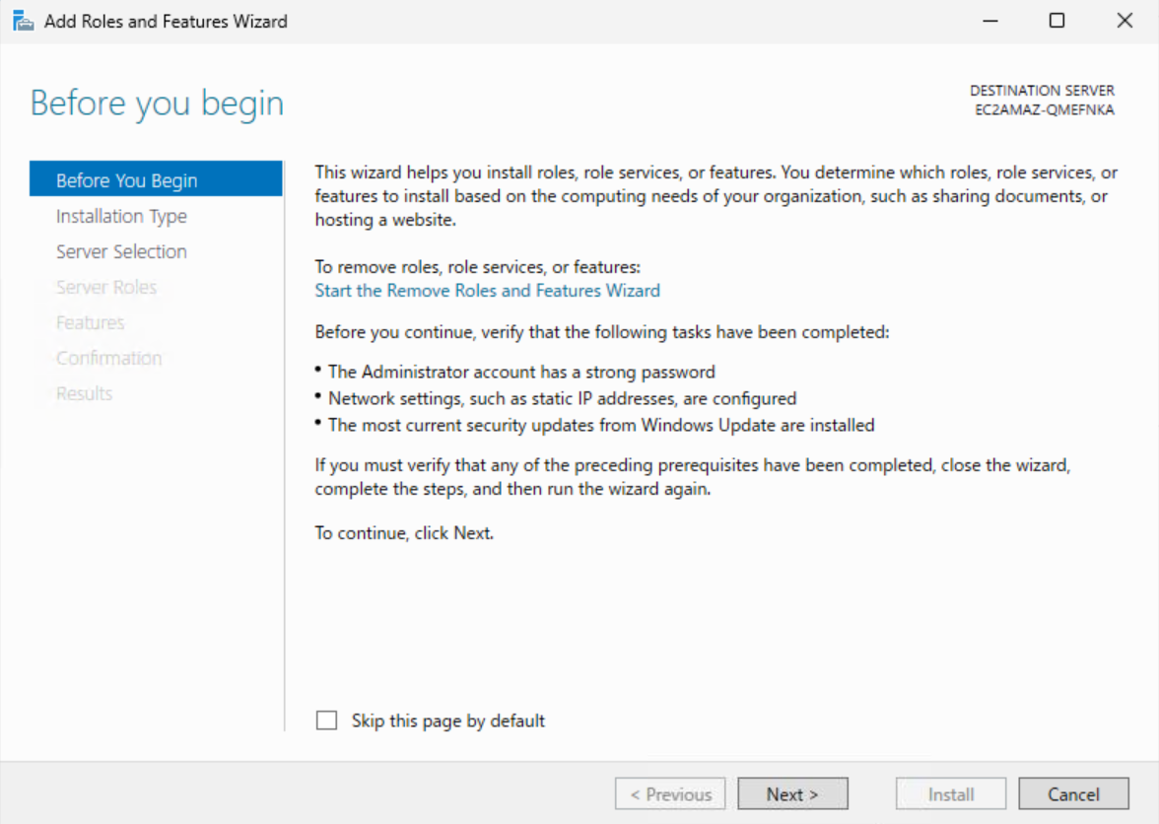Jump to the Confirmation step

pos(108,358)
